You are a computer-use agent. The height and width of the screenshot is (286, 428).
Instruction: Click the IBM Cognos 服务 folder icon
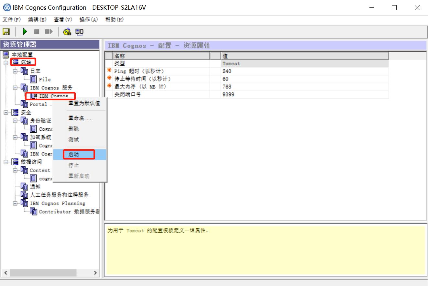[24, 88]
